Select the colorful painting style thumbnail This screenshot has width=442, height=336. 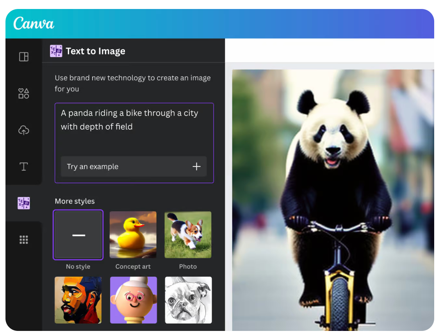pyautogui.click(x=78, y=300)
